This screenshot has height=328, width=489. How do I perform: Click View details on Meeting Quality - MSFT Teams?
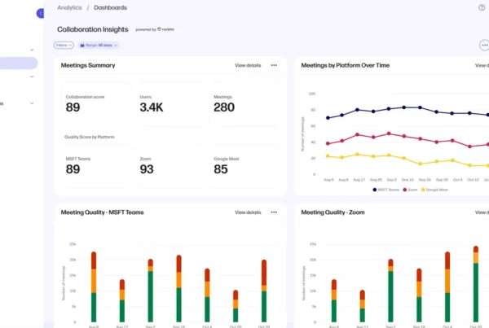[x=248, y=212]
